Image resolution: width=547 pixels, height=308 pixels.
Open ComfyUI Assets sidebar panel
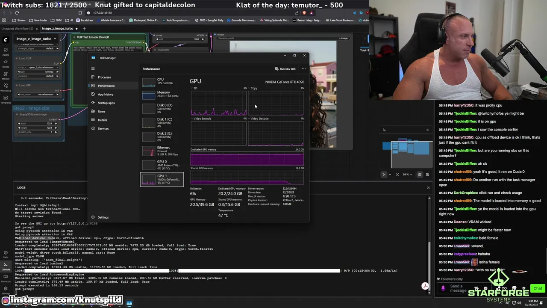point(6,51)
